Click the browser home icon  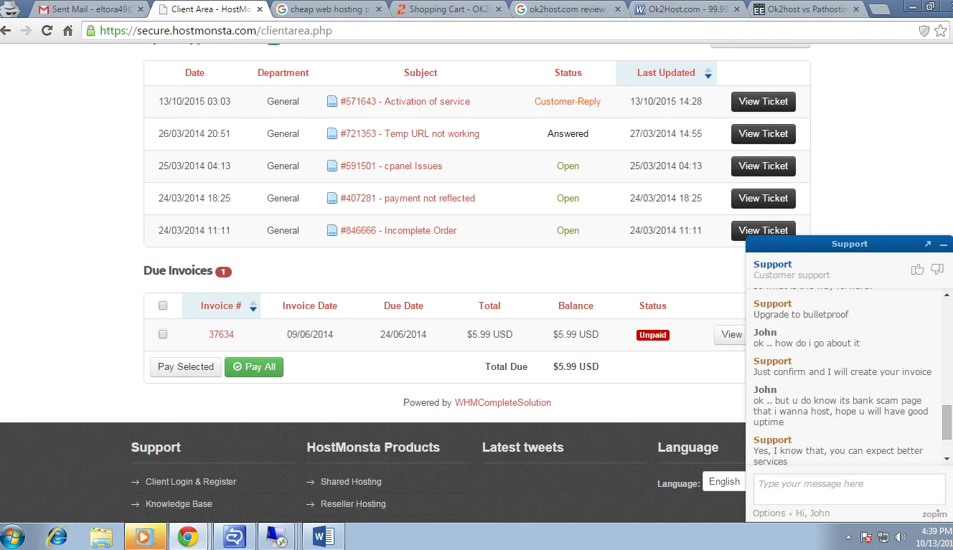pos(67,31)
